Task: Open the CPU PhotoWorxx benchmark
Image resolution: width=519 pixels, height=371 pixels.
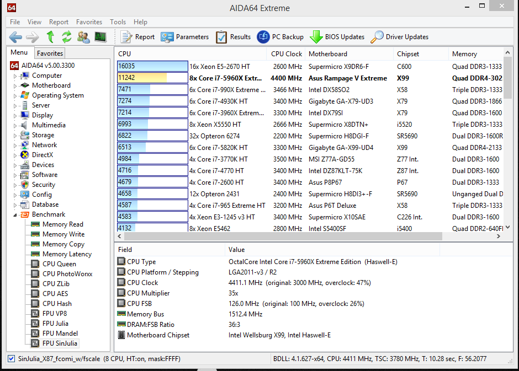Action: coord(67,273)
